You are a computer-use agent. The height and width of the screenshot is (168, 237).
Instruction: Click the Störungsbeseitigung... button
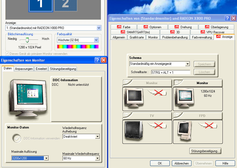pyautogui.click(x=205, y=151)
